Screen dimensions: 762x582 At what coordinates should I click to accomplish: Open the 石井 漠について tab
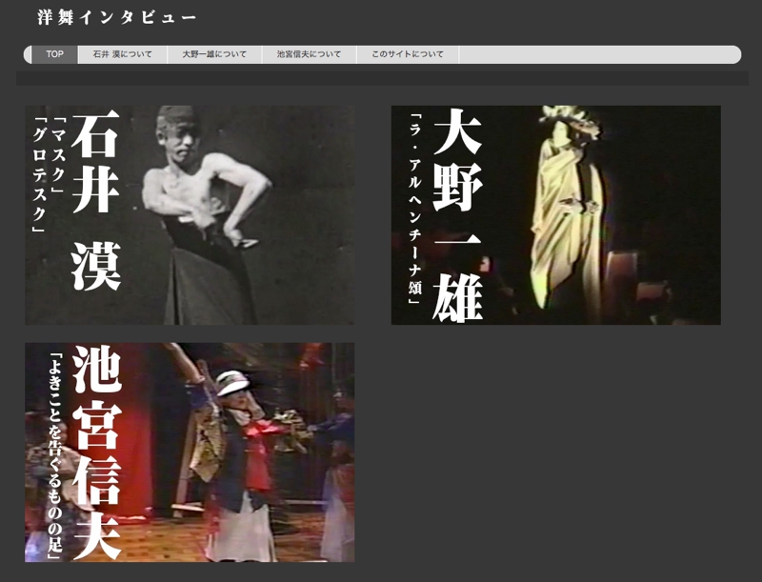[x=122, y=54]
